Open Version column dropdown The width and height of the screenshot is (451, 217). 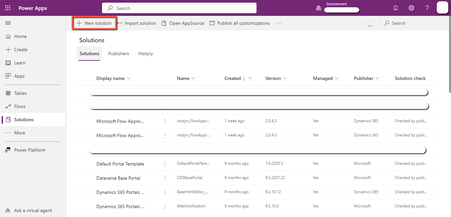point(285,78)
